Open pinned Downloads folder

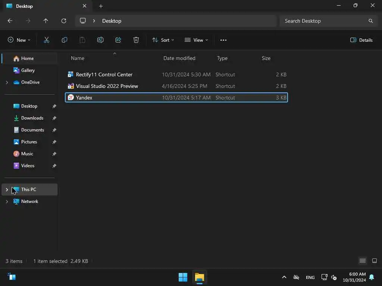click(30, 118)
